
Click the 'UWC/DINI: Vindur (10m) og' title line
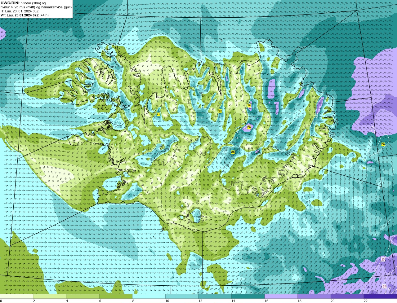point(23,3)
